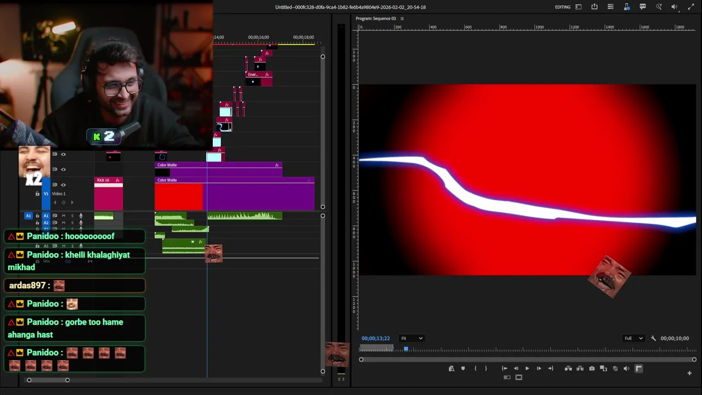This screenshot has height=395, width=702.
Task: Click the A1 voice-over record microphone
Action: pyautogui.click(x=81, y=216)
